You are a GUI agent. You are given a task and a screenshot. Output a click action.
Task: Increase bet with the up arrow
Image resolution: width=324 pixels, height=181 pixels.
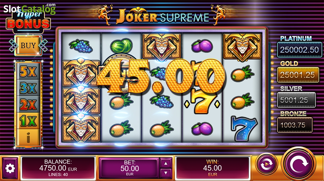[x=166, y=163]
